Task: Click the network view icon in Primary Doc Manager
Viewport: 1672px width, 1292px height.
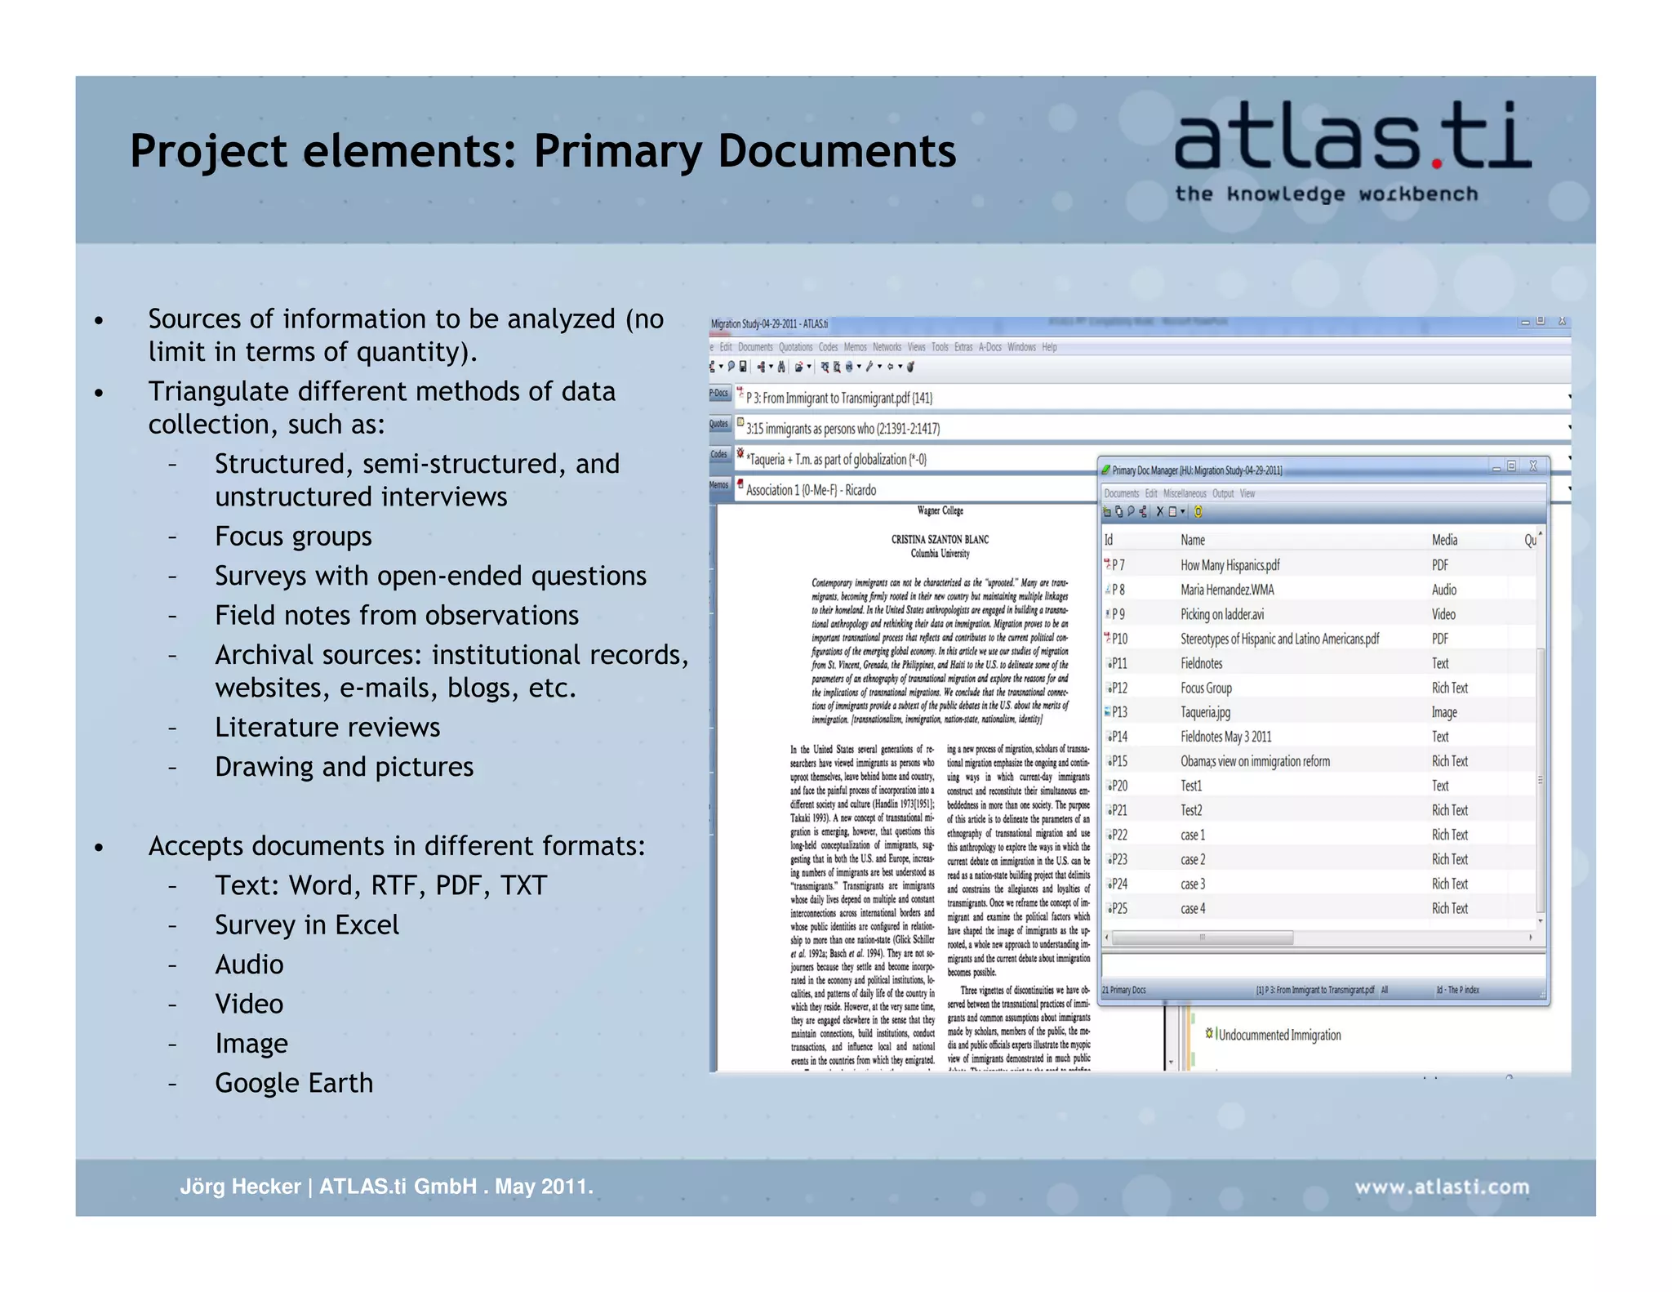Action: point(1143,512)
